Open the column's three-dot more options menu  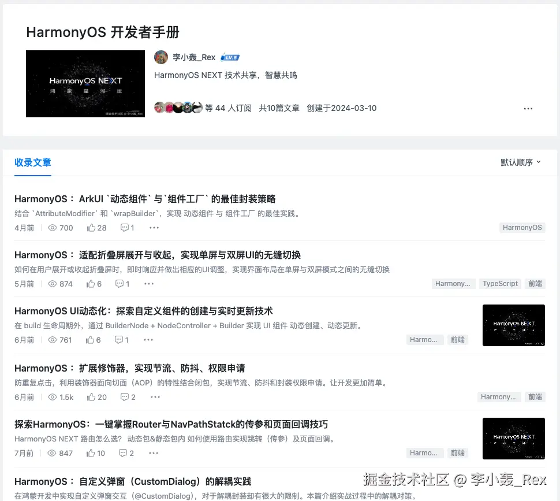click(x=528, y=108)
